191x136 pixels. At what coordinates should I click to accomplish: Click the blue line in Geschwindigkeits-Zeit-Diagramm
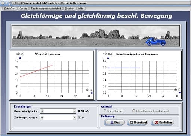124,68
